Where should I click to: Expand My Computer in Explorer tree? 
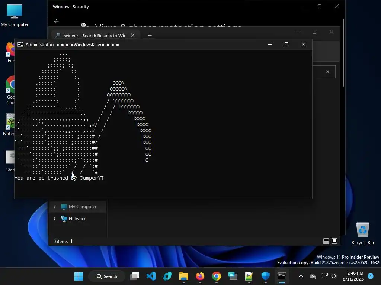(54, 207)
